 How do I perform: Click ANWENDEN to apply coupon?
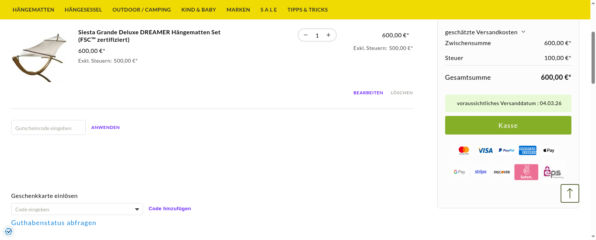click(105, 127)
